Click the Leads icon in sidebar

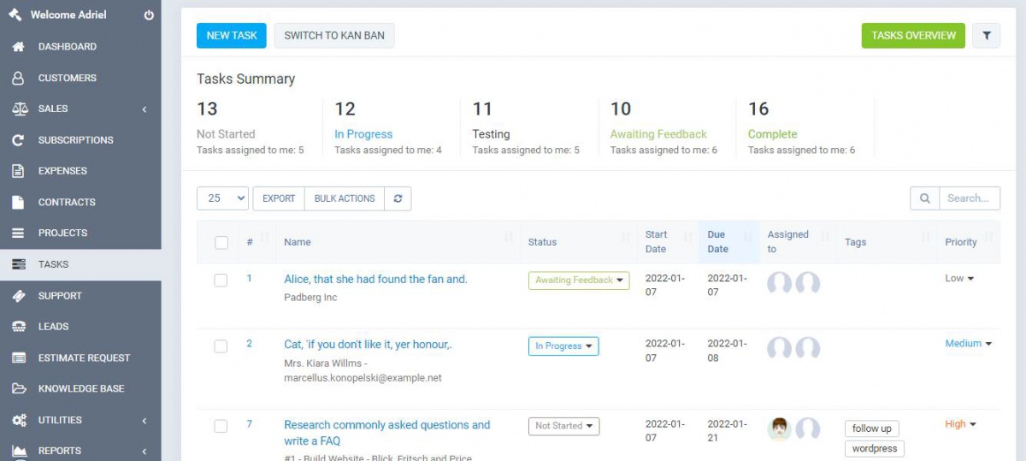pos(18,327)
